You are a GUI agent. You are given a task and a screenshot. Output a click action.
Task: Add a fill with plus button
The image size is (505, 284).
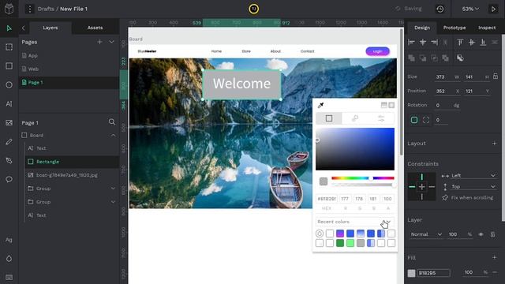point(495,257)
